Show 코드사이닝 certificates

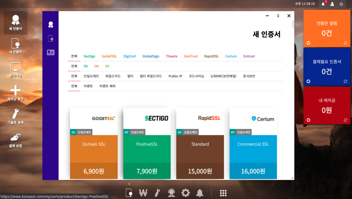point(196,76)
